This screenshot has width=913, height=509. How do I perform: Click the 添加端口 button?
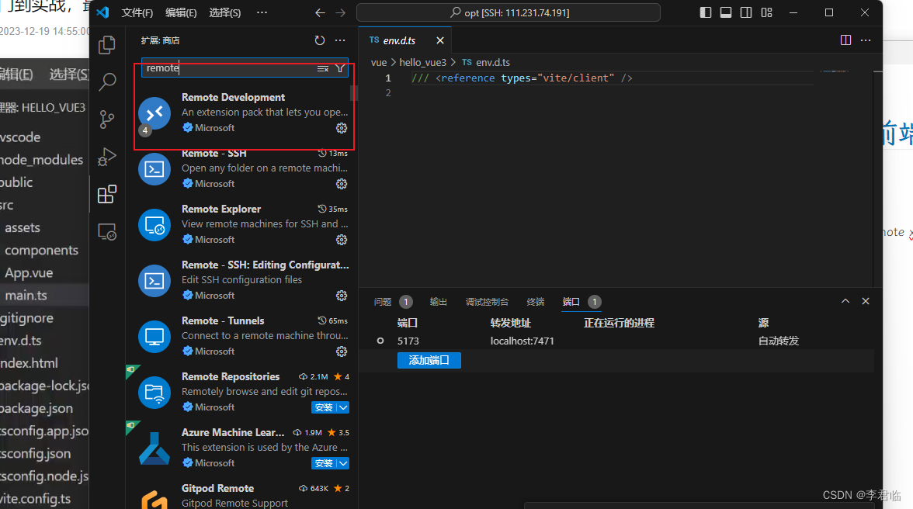tap(429, 360)
